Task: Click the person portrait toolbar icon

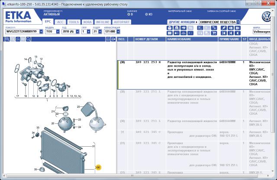Action: click(x=177, y=28)
